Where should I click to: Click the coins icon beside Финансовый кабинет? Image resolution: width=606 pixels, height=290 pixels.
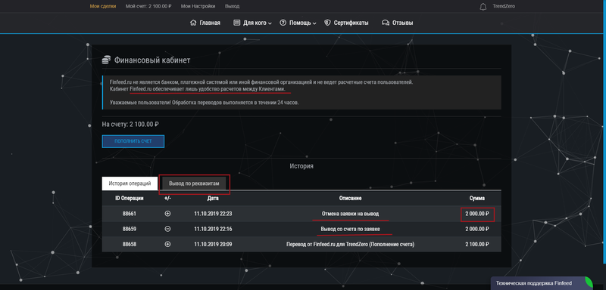pyautogui.click(x=106, y=60)
